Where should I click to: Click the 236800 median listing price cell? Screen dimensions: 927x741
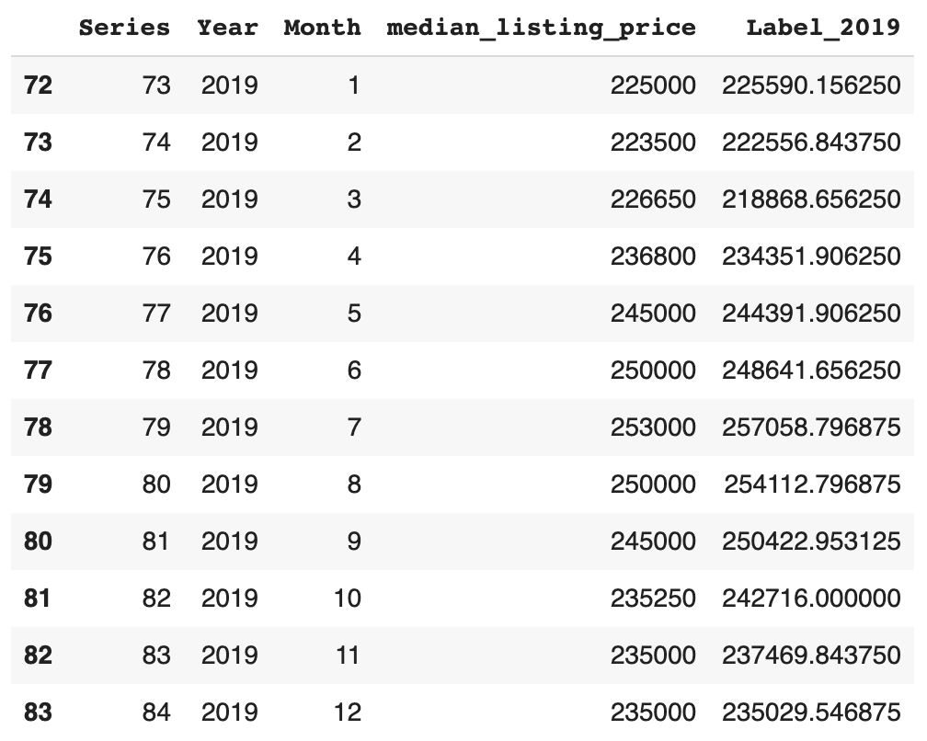653,256
